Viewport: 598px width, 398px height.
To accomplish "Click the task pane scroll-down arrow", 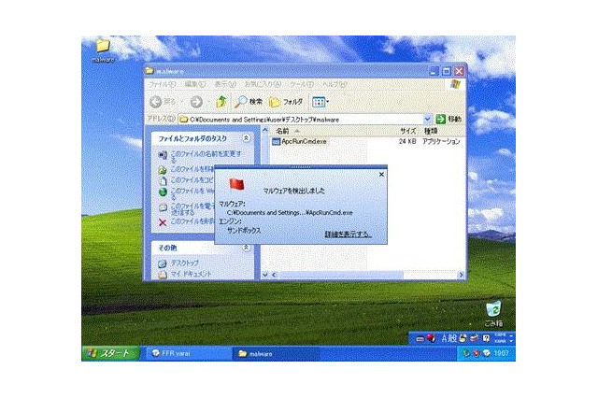I will point(265,275).
